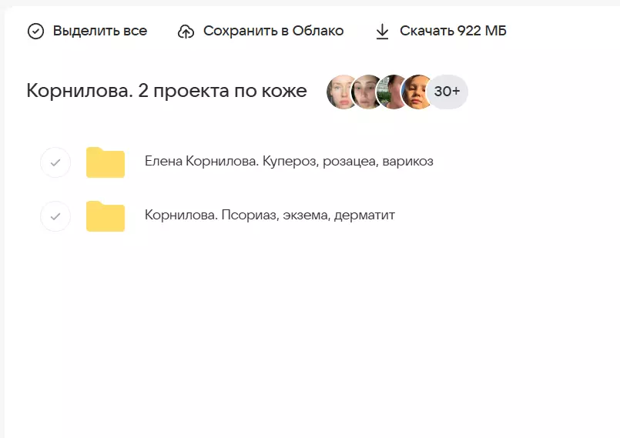Image resolution: width=620 pixels, height=438 pixels.
Task: Open the yellow folder icon for Купероз, розацеа, варикоз
Action: pos(106,162)
